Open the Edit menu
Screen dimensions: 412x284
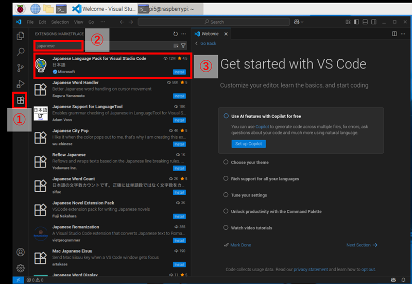(42, 22)
